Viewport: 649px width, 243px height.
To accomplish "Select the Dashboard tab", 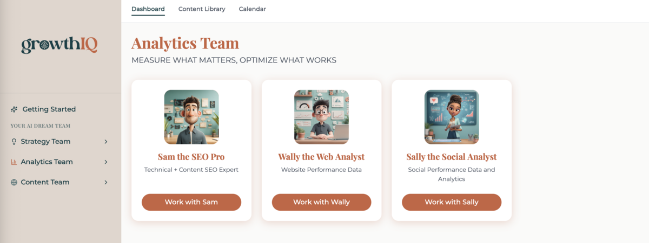I will (148, 9).
